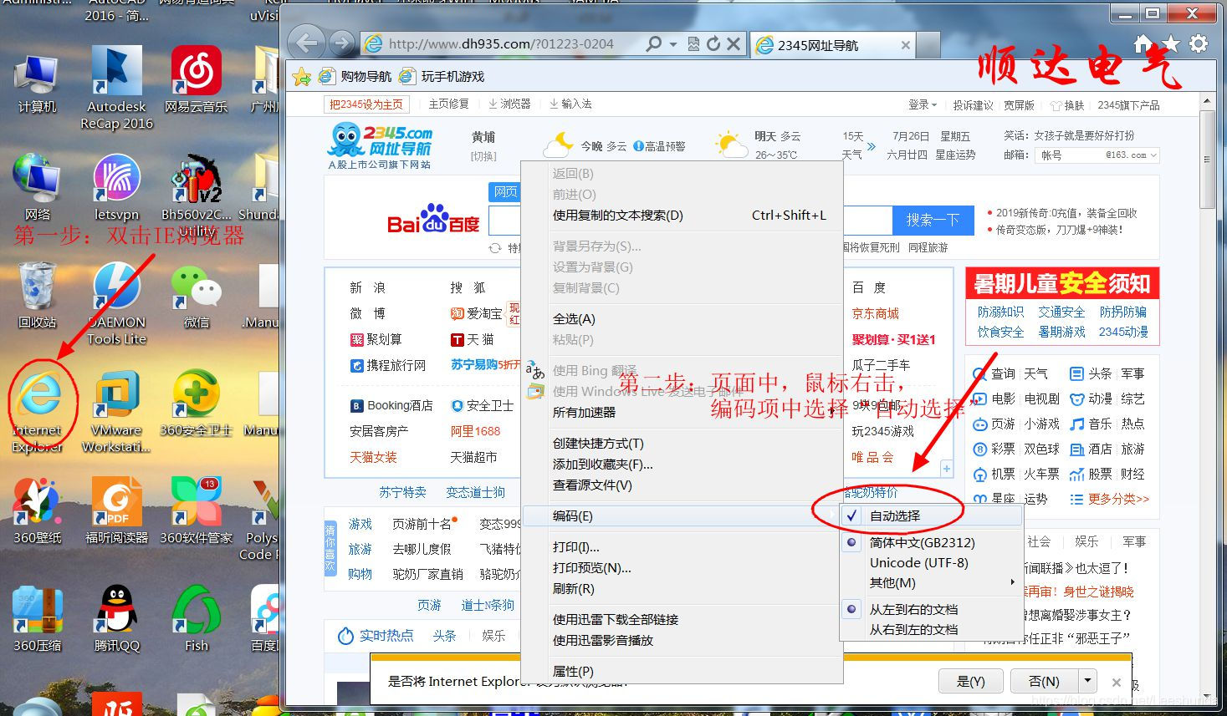Click the 帐号 mailbox input field
1227x716 pixels.
point(1069,155)
